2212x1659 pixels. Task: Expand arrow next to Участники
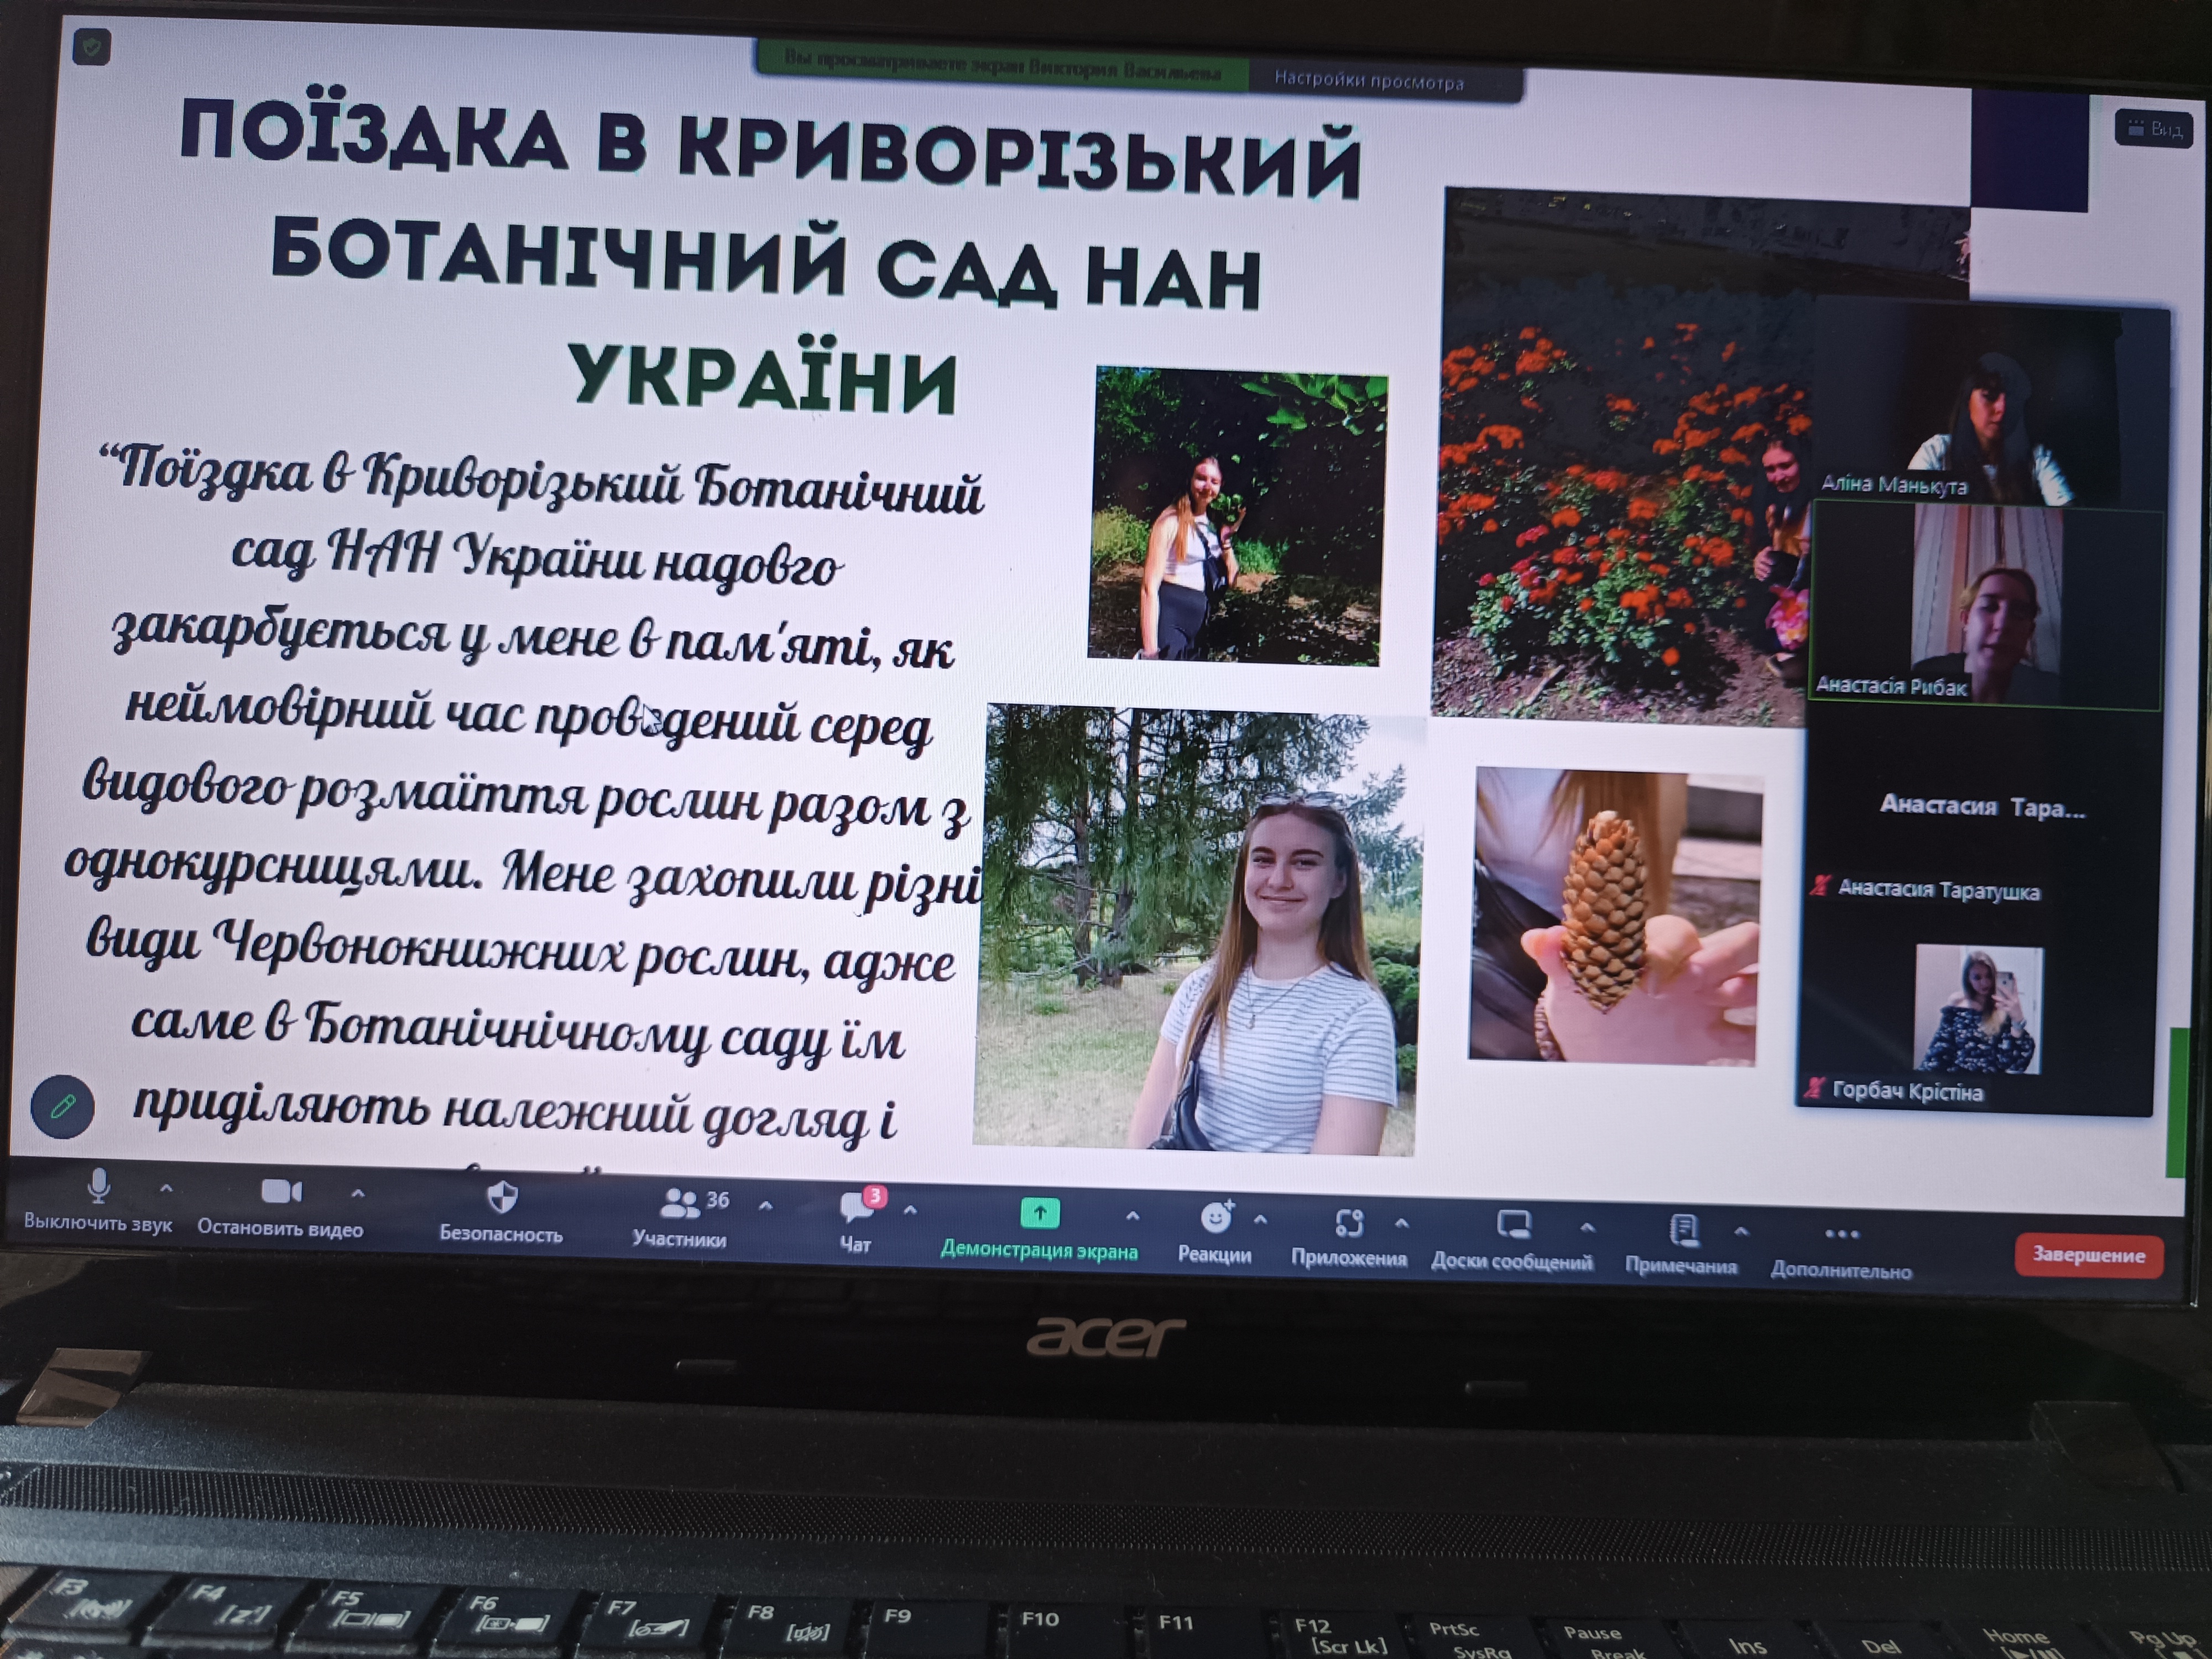tap(765, 1206)
